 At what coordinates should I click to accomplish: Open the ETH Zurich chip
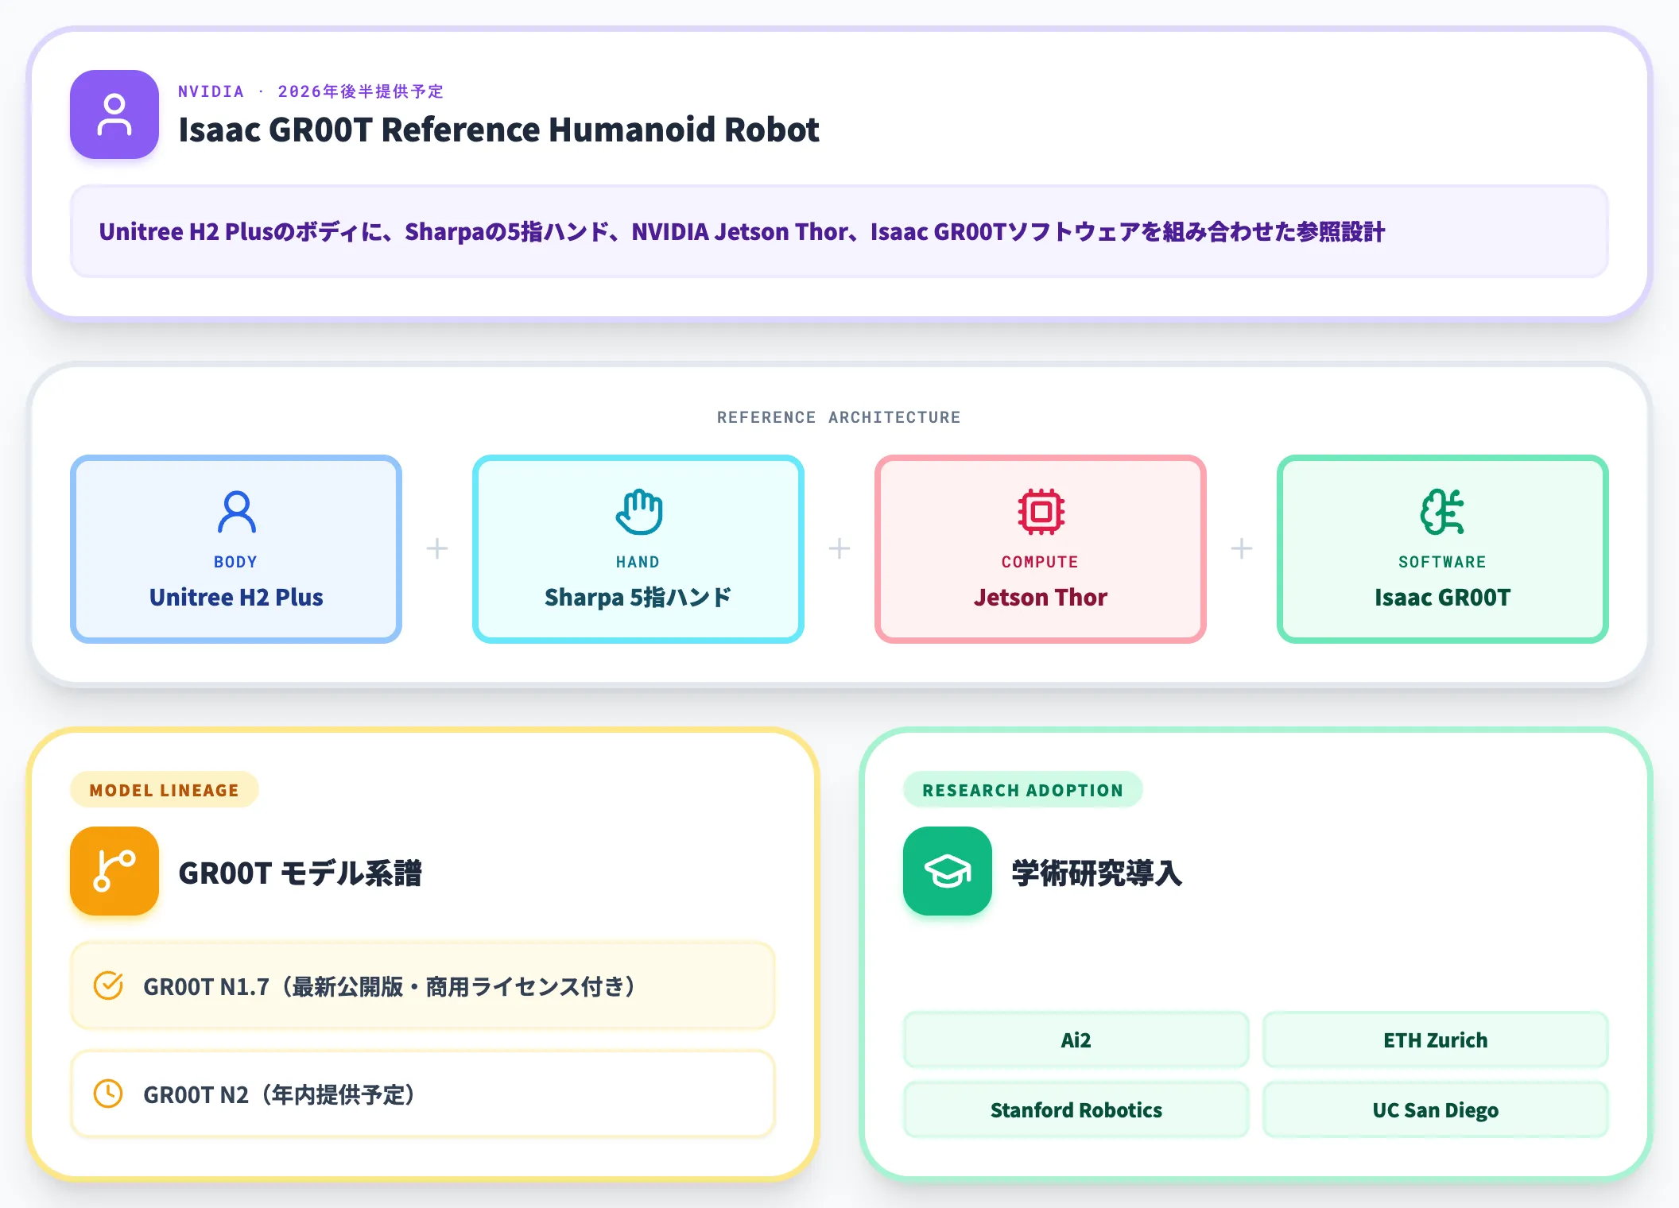1436,1040
